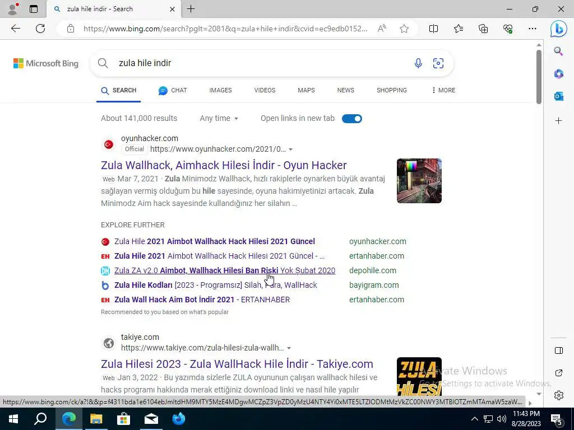Switch to the SHOPPING tab
This screenshot has width=574, height=430.
[x=392, y=90]
